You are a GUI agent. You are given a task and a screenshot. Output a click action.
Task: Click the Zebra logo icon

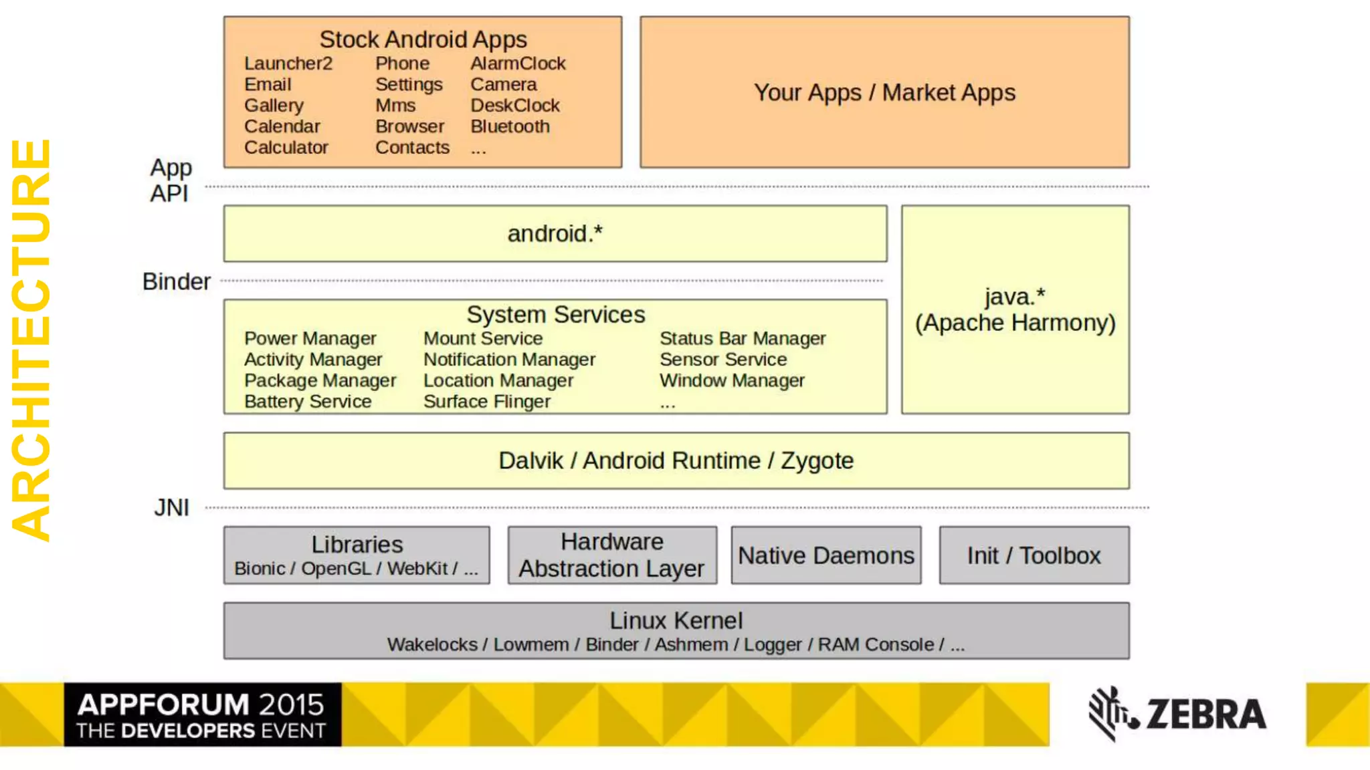pyautogui.click(x=1112, y=713)
